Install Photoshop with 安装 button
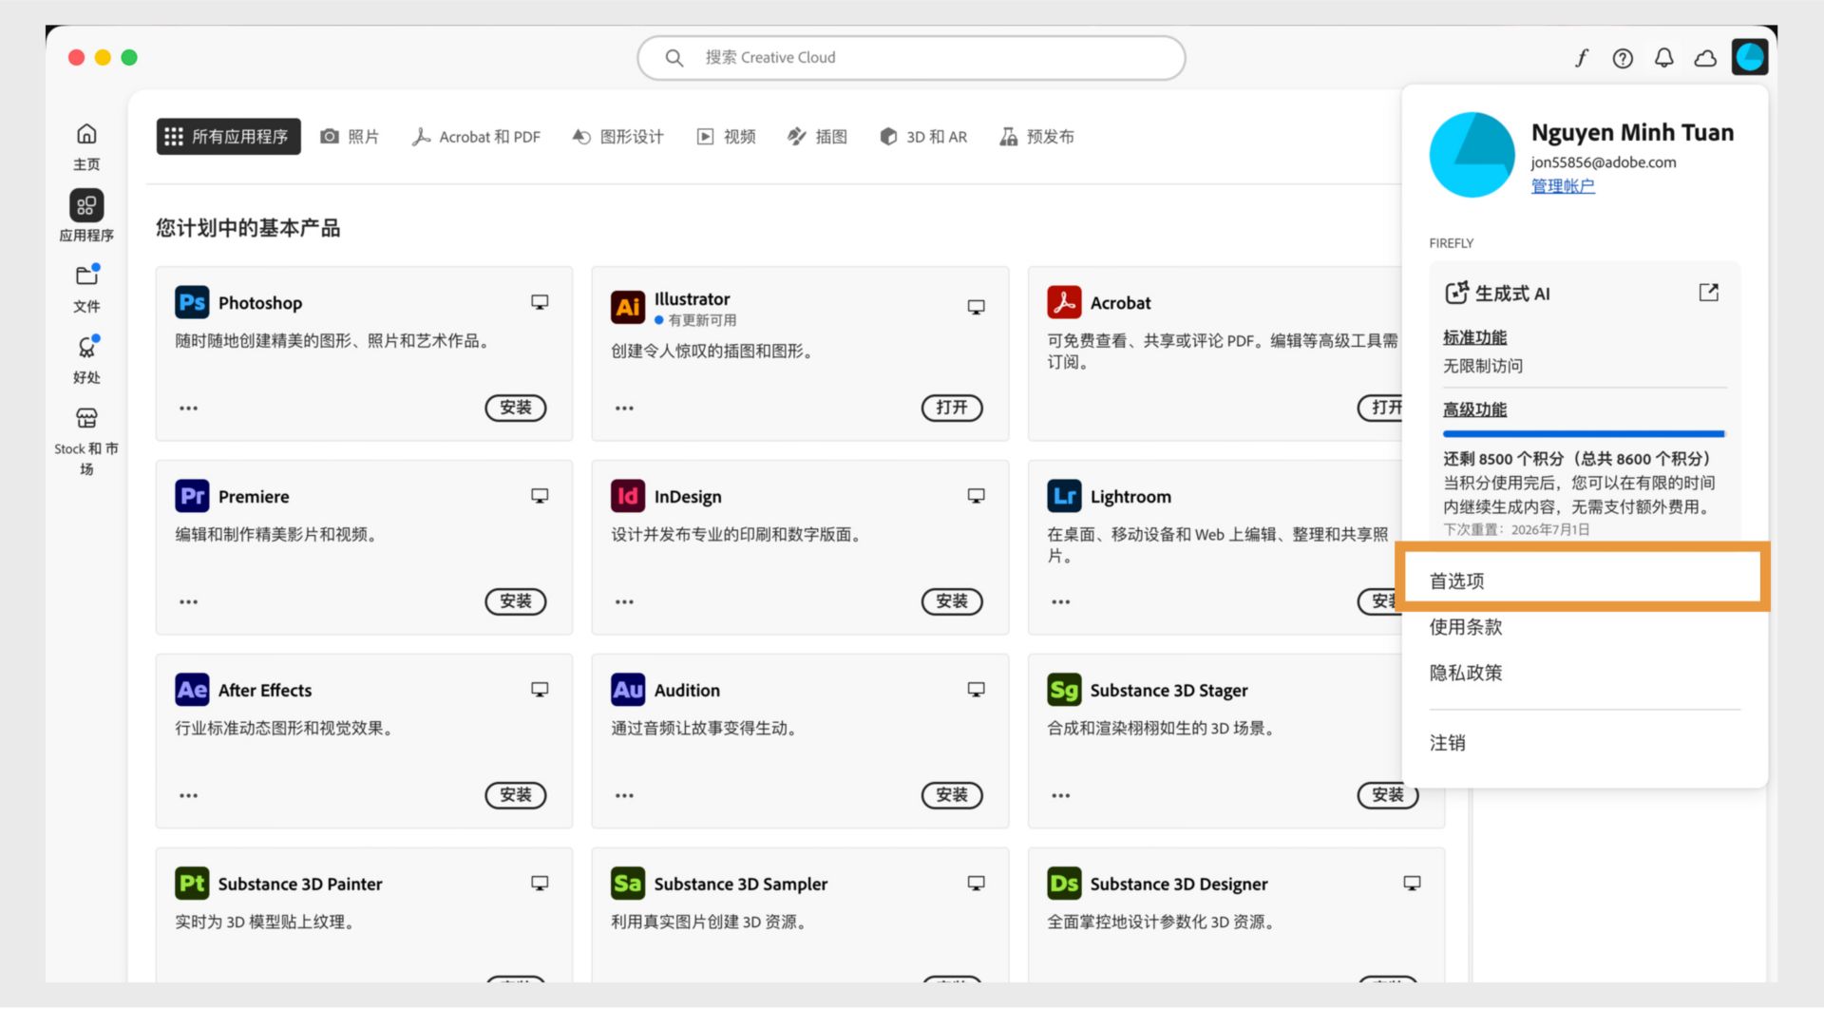1824x1009 pixels. [x=516, y=408]
